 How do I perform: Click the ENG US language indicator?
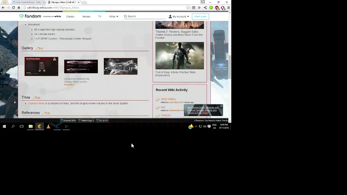click(214, 126)
